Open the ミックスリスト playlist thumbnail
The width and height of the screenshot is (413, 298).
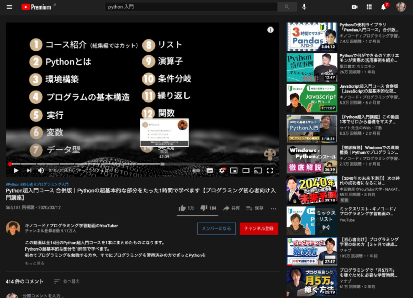click(312, 220)
